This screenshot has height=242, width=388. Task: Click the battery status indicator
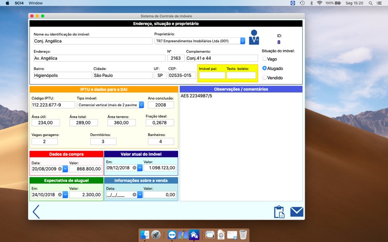[333, 3]
